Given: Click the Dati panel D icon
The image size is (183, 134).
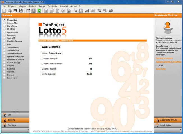Looking at the screenshot, I should [5, 115].
